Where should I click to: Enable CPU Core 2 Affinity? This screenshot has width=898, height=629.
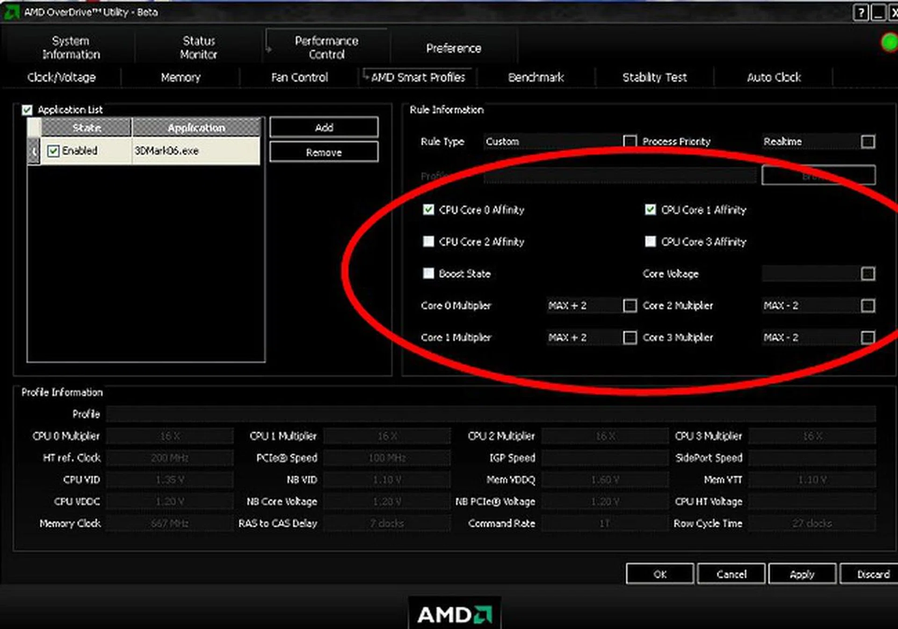428,242
